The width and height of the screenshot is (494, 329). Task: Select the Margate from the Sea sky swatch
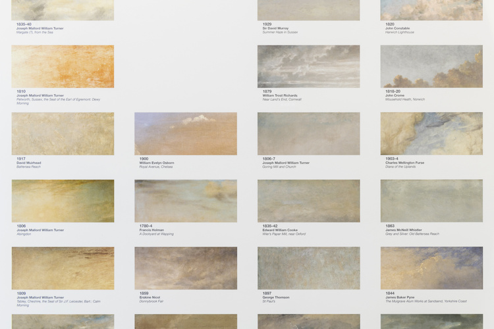(x=63, y=10)
